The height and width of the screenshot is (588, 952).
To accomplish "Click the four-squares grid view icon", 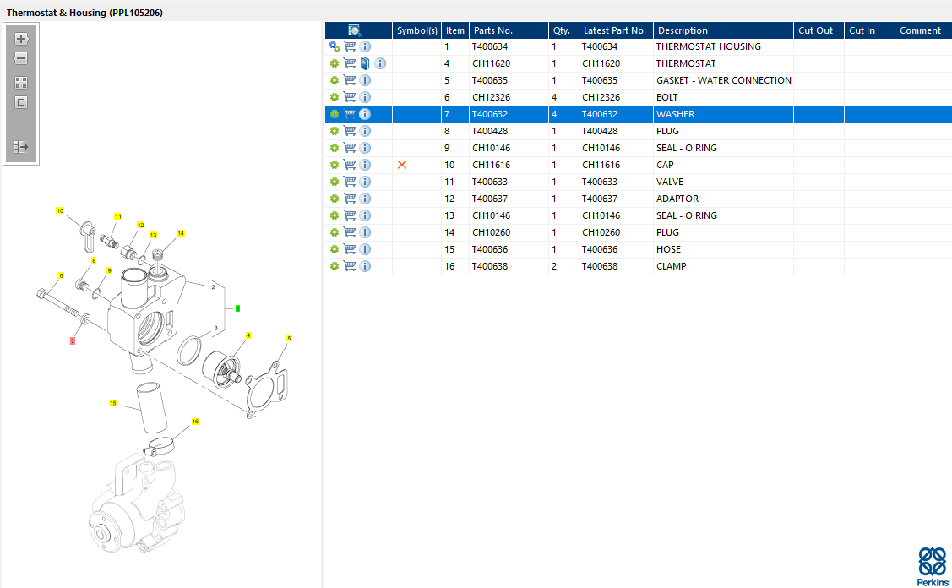I will point(21,83).
